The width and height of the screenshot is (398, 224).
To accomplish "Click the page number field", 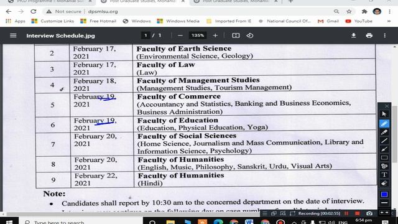I will pos(146,35).
